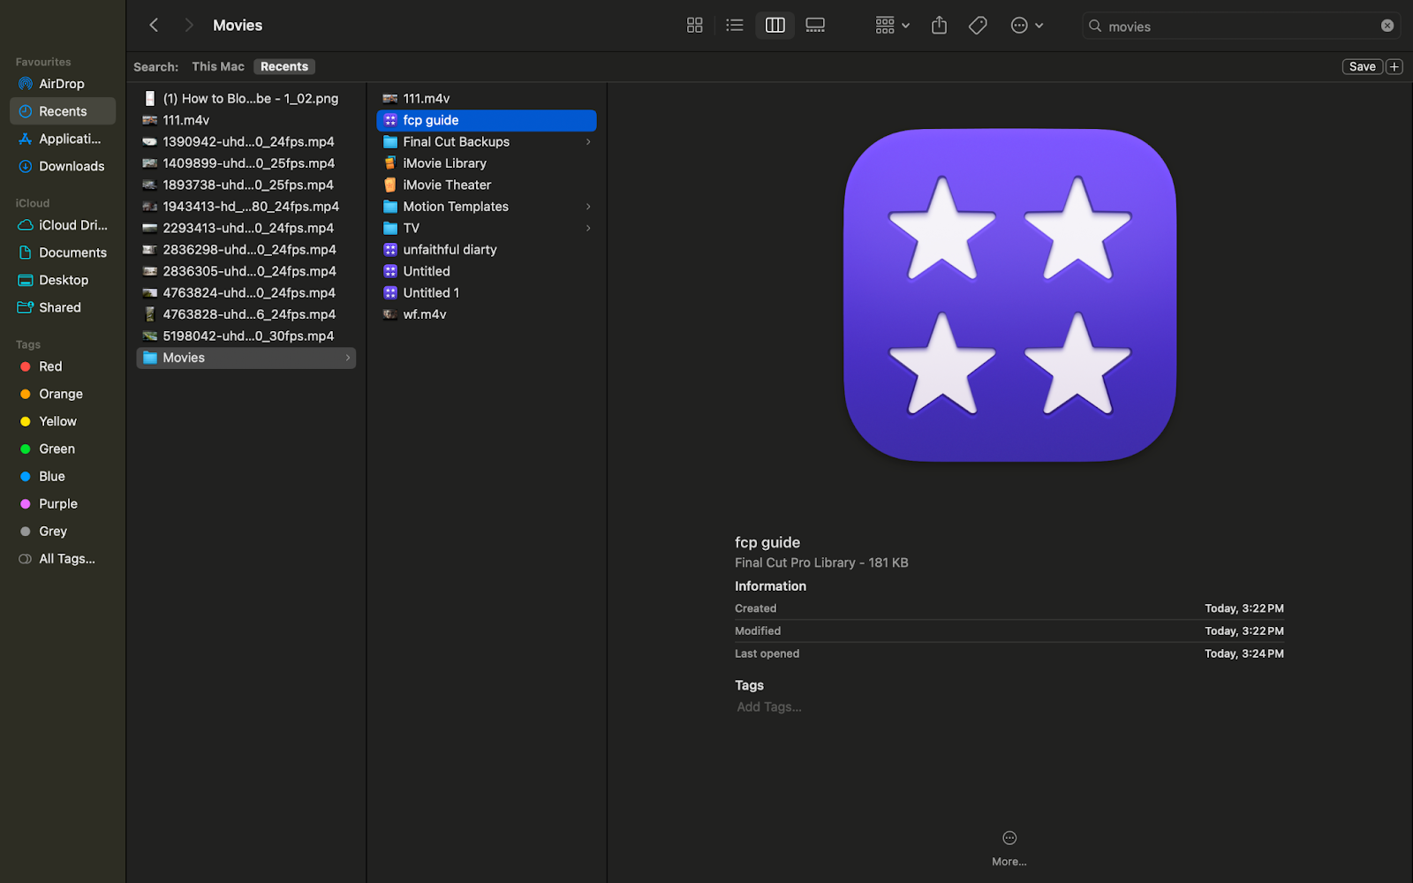This screenshot has width=1413, height=883.
Task: Open Downloads in the sidebar
Action: pyautogui.click(x=62, y=166)
